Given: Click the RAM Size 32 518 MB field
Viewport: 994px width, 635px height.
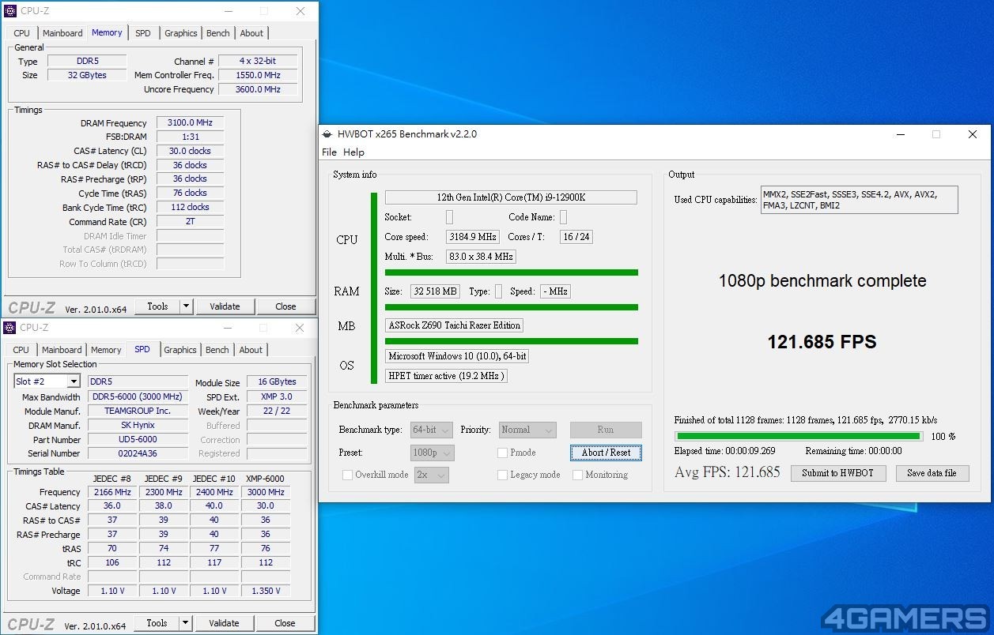Looking at the screenshot, I should 435,291.
